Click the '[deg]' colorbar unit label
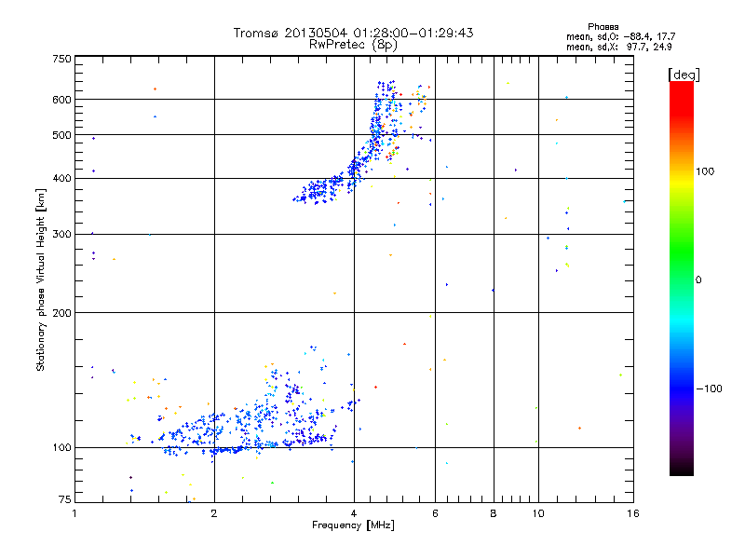Image resolution: width=745 pixels, height=559 pixels. [x=684, y=75]
